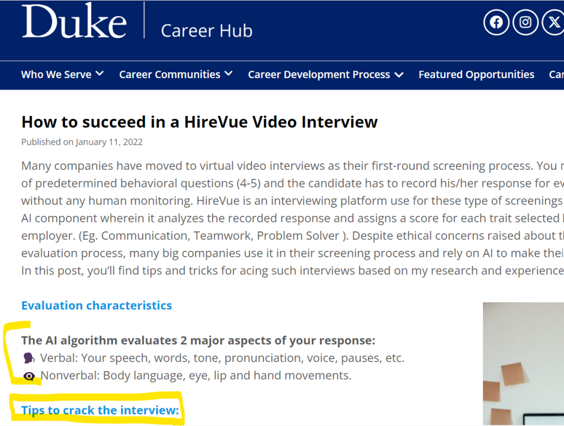Open the Career Communities menu

(x=170, y=75)
